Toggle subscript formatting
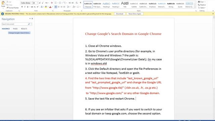This screenshot has height=121, width=215. (35, 7)
